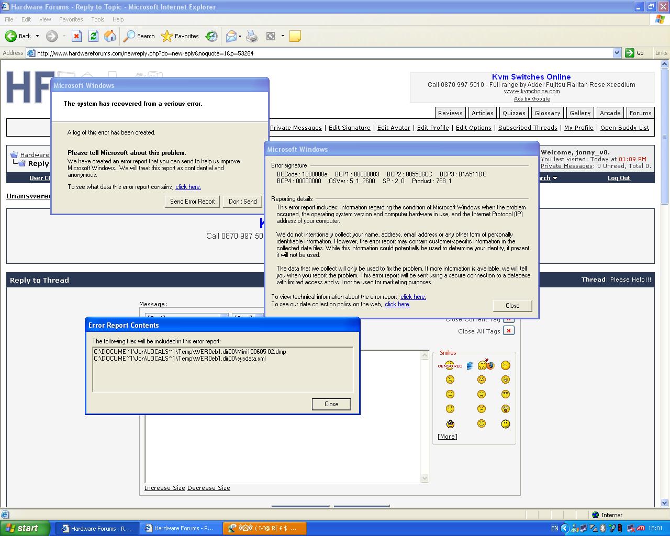Click the Log Out link
670x536 pixels.
click(x=619, y=178)
